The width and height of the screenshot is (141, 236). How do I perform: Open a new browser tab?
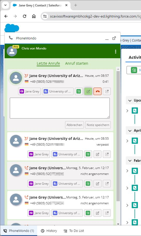pos(76,5)
